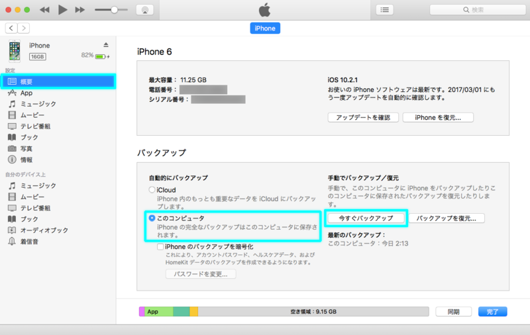Click the 最大容量 11.25 GB value
The width and height of the screenshot is (530, 335).
coord(193,80)
